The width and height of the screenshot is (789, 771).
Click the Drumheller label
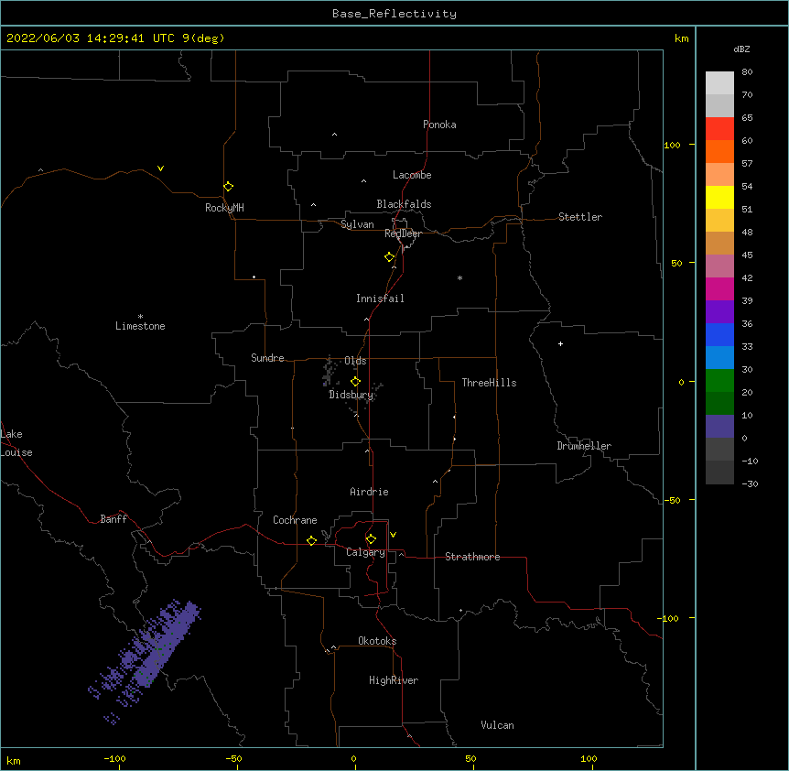584,446
